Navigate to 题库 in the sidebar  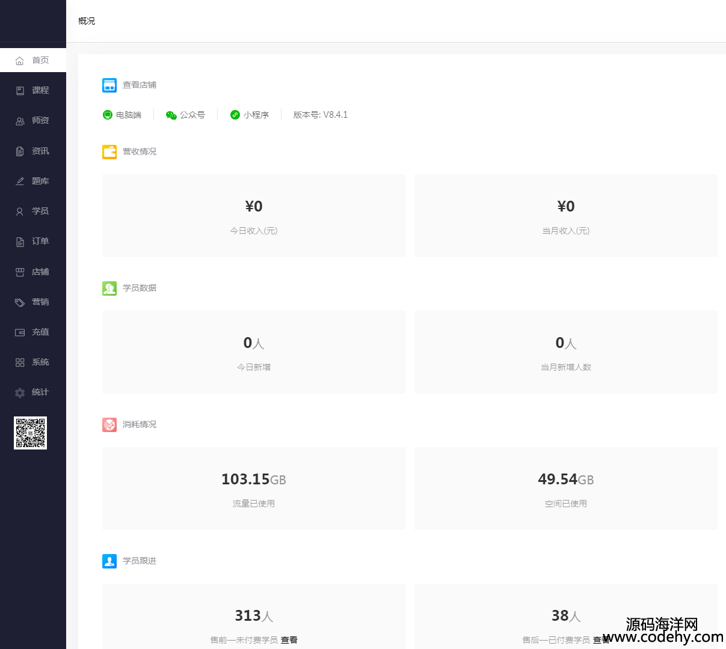(33, 181)
